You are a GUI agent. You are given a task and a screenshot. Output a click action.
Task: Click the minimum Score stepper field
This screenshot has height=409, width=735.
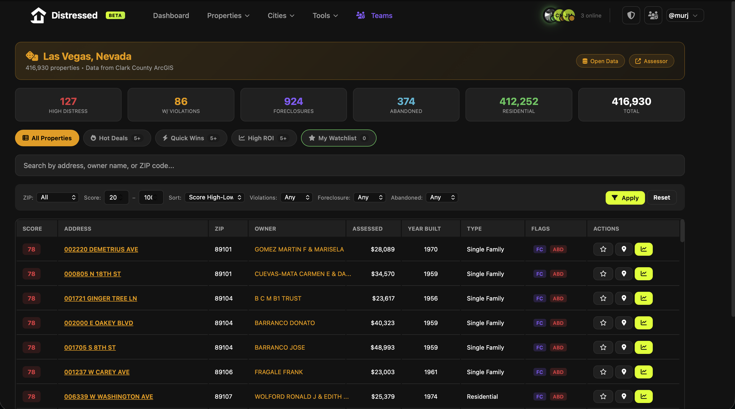pyautogui.click(x=116, y=197)
